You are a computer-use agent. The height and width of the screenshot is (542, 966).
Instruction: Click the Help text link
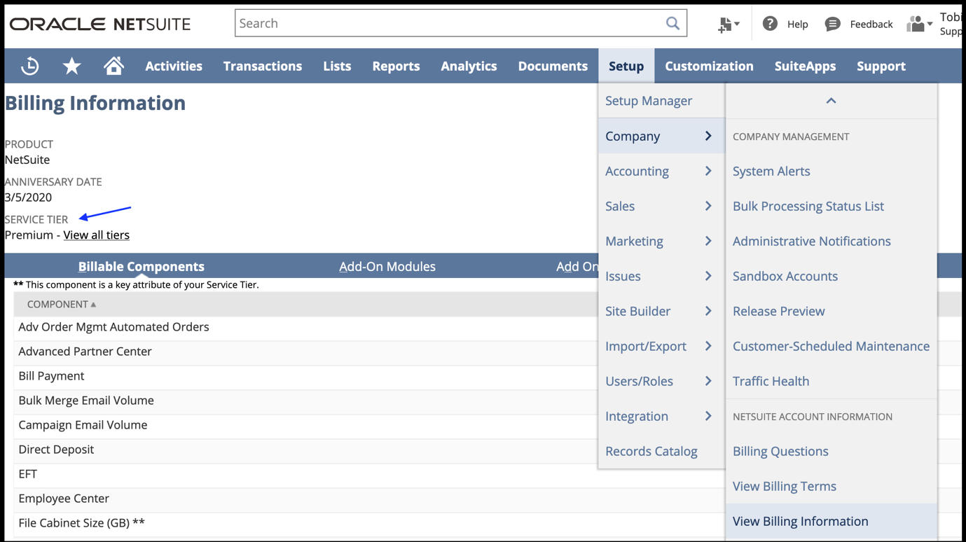(798, 24)
